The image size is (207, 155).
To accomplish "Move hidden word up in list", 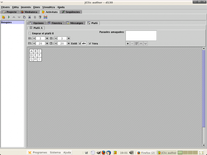I will click(141, 44).
